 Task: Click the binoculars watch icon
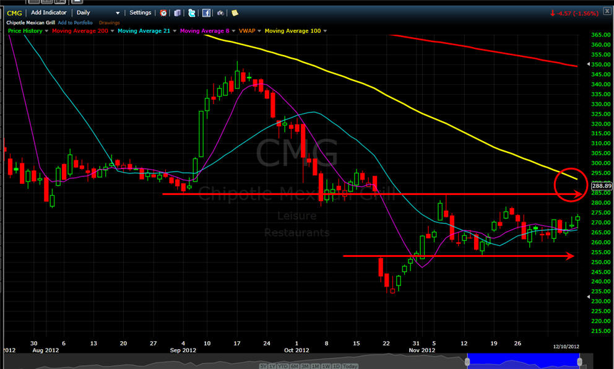coord(220,12)
